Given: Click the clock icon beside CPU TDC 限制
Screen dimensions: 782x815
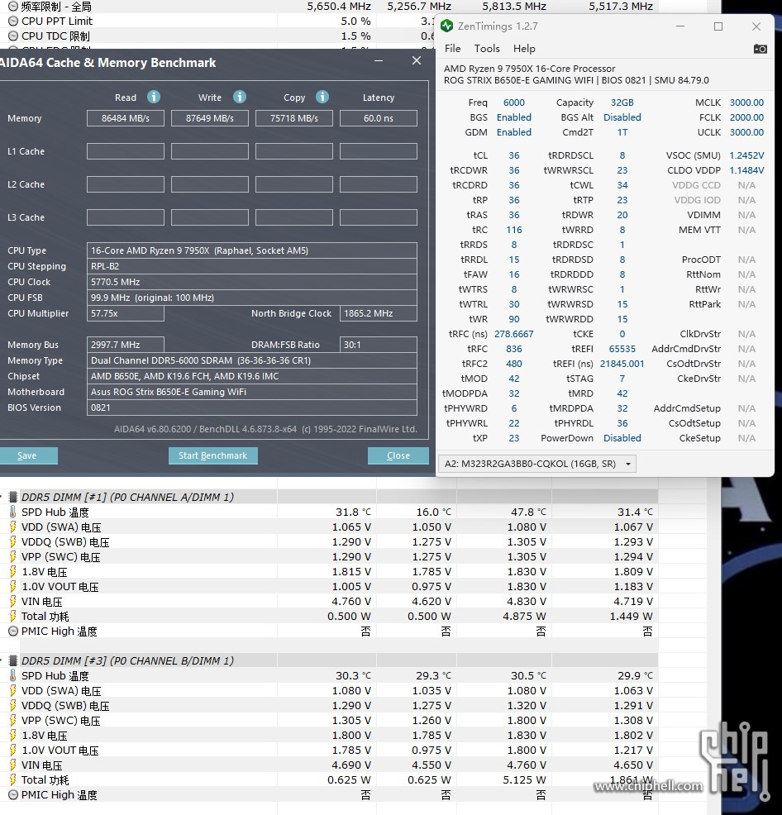Looking at the screenshot, I should tap(13, 36).
